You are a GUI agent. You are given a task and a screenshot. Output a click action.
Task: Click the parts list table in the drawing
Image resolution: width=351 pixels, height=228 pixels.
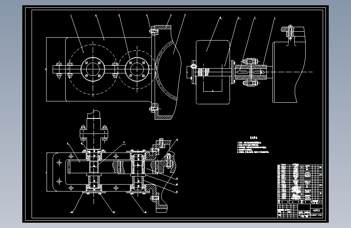click(300, 184)
